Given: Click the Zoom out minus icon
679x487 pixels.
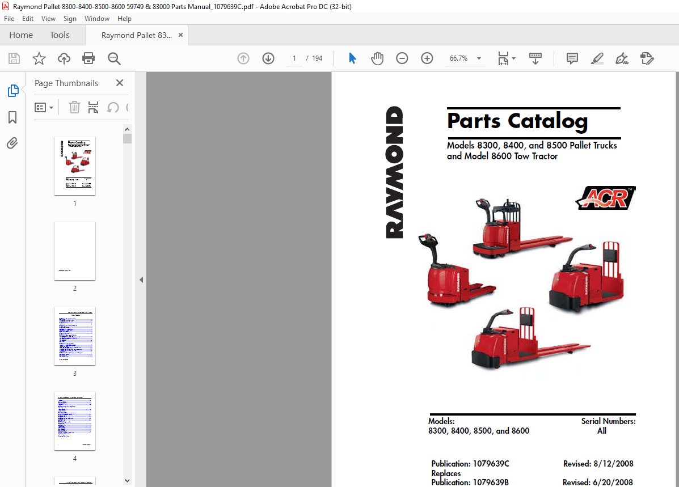Looking at the screenshot, I should 402,58.
